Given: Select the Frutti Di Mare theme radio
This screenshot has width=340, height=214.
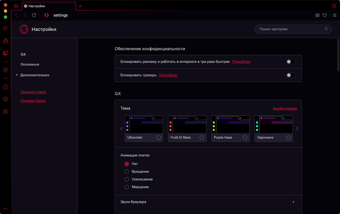Looking at the screenshot, I should 202,137.
